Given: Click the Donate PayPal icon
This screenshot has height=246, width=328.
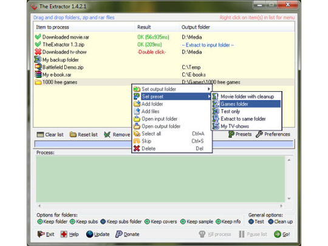Looking at the screenshot, I should pos(119,234).
